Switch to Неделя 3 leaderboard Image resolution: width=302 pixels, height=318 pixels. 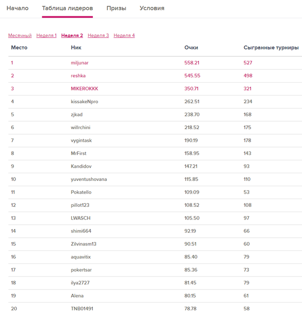[x=98, y=35]
